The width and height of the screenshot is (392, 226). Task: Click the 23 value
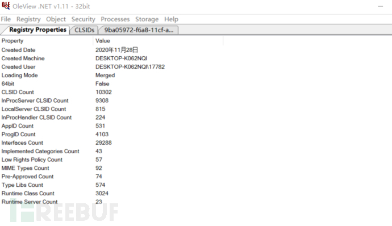pyautogui.click(x=99, y=202)
